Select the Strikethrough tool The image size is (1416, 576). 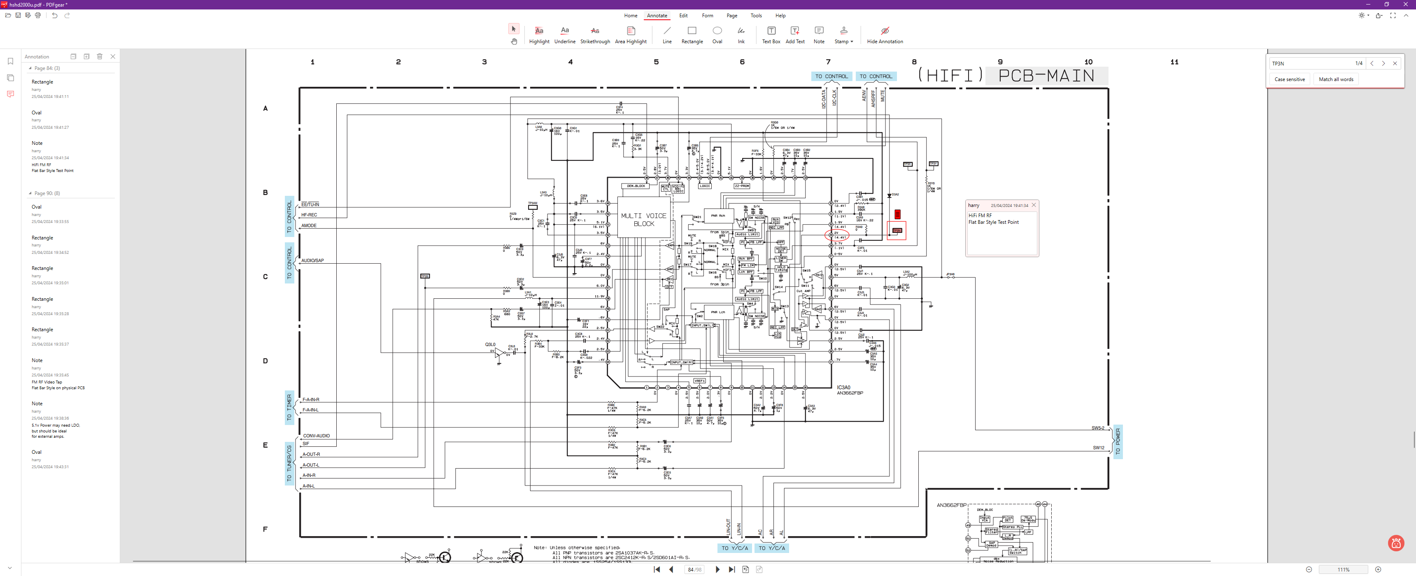tap(595, 34)
